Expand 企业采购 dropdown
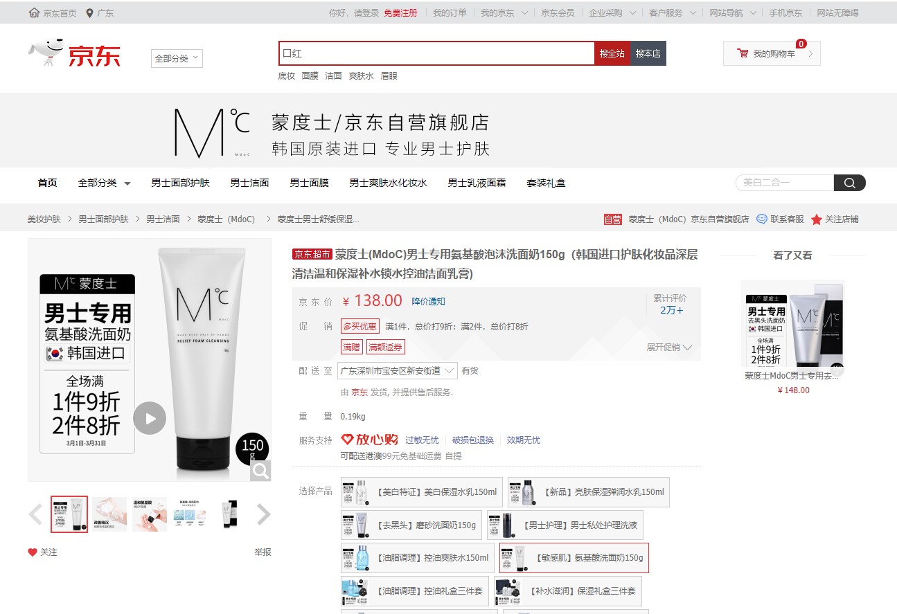This screenshot has height=614, width=897. click(612, 13)
